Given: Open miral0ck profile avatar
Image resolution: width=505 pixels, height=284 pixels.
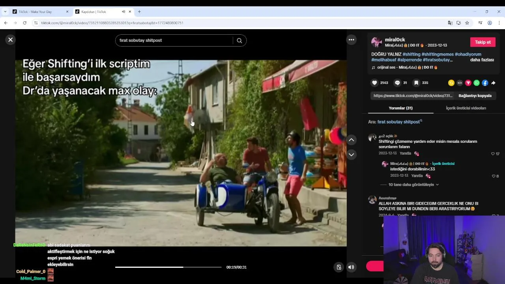Looking at the screenshot, I should pyautogui.click(x=376, y=42).
